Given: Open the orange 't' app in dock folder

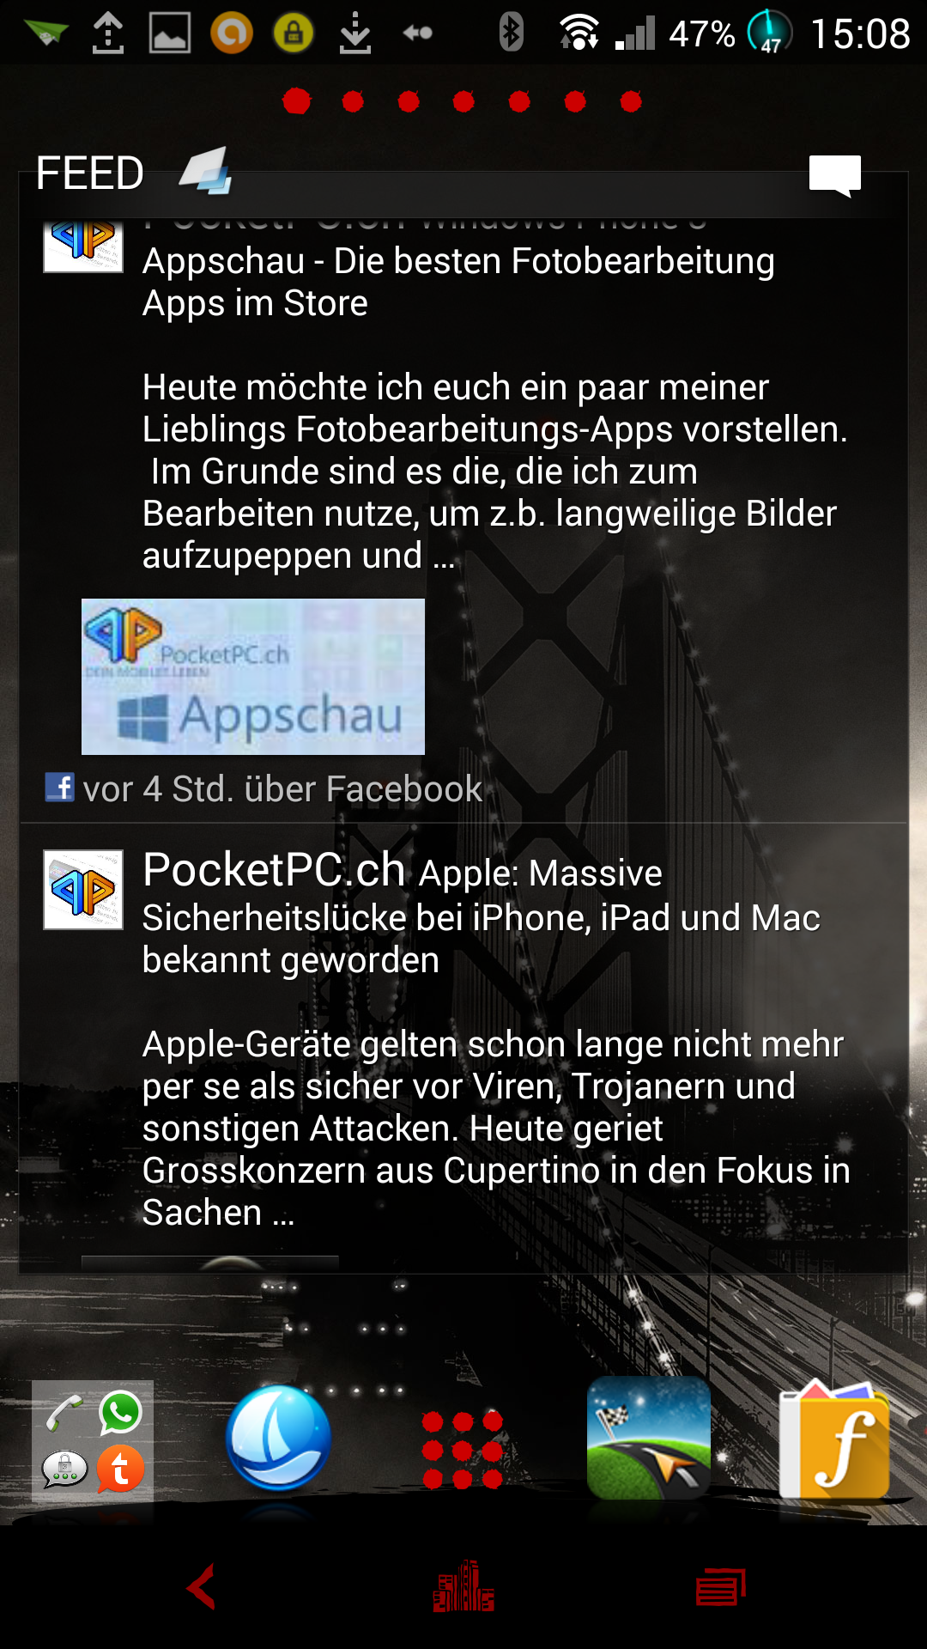Looking at the screenshot, I should click(x=120, y=1469).
